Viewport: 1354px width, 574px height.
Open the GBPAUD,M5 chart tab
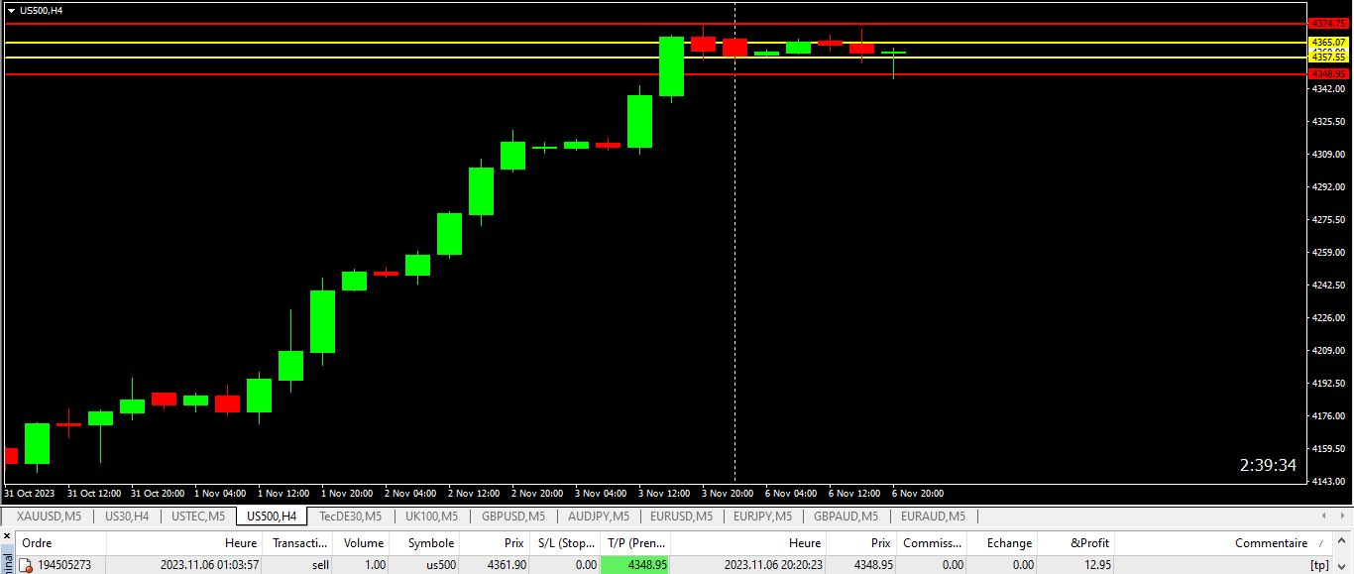click(846, 517)
